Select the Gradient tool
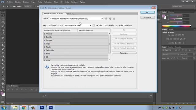 pyautogui.click(x=3, y=57)
